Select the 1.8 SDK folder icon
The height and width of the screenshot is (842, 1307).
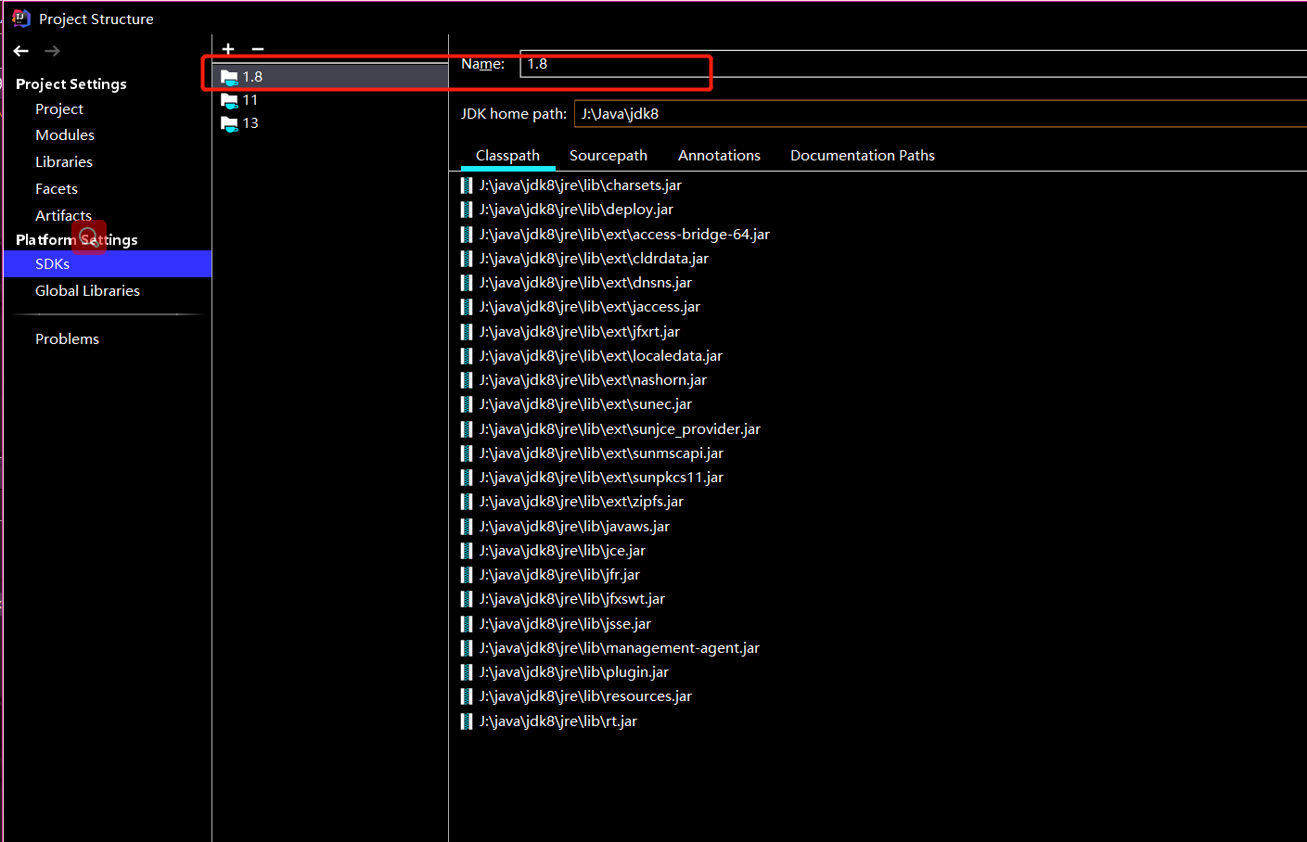229,78
